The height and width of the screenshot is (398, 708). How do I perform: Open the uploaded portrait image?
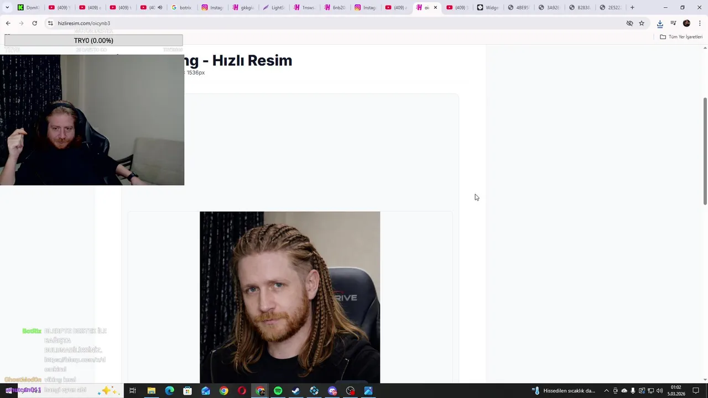click(x=290, y=297)
